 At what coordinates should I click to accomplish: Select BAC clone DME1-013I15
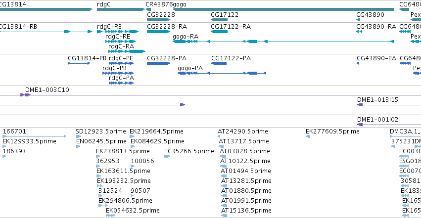377,100
